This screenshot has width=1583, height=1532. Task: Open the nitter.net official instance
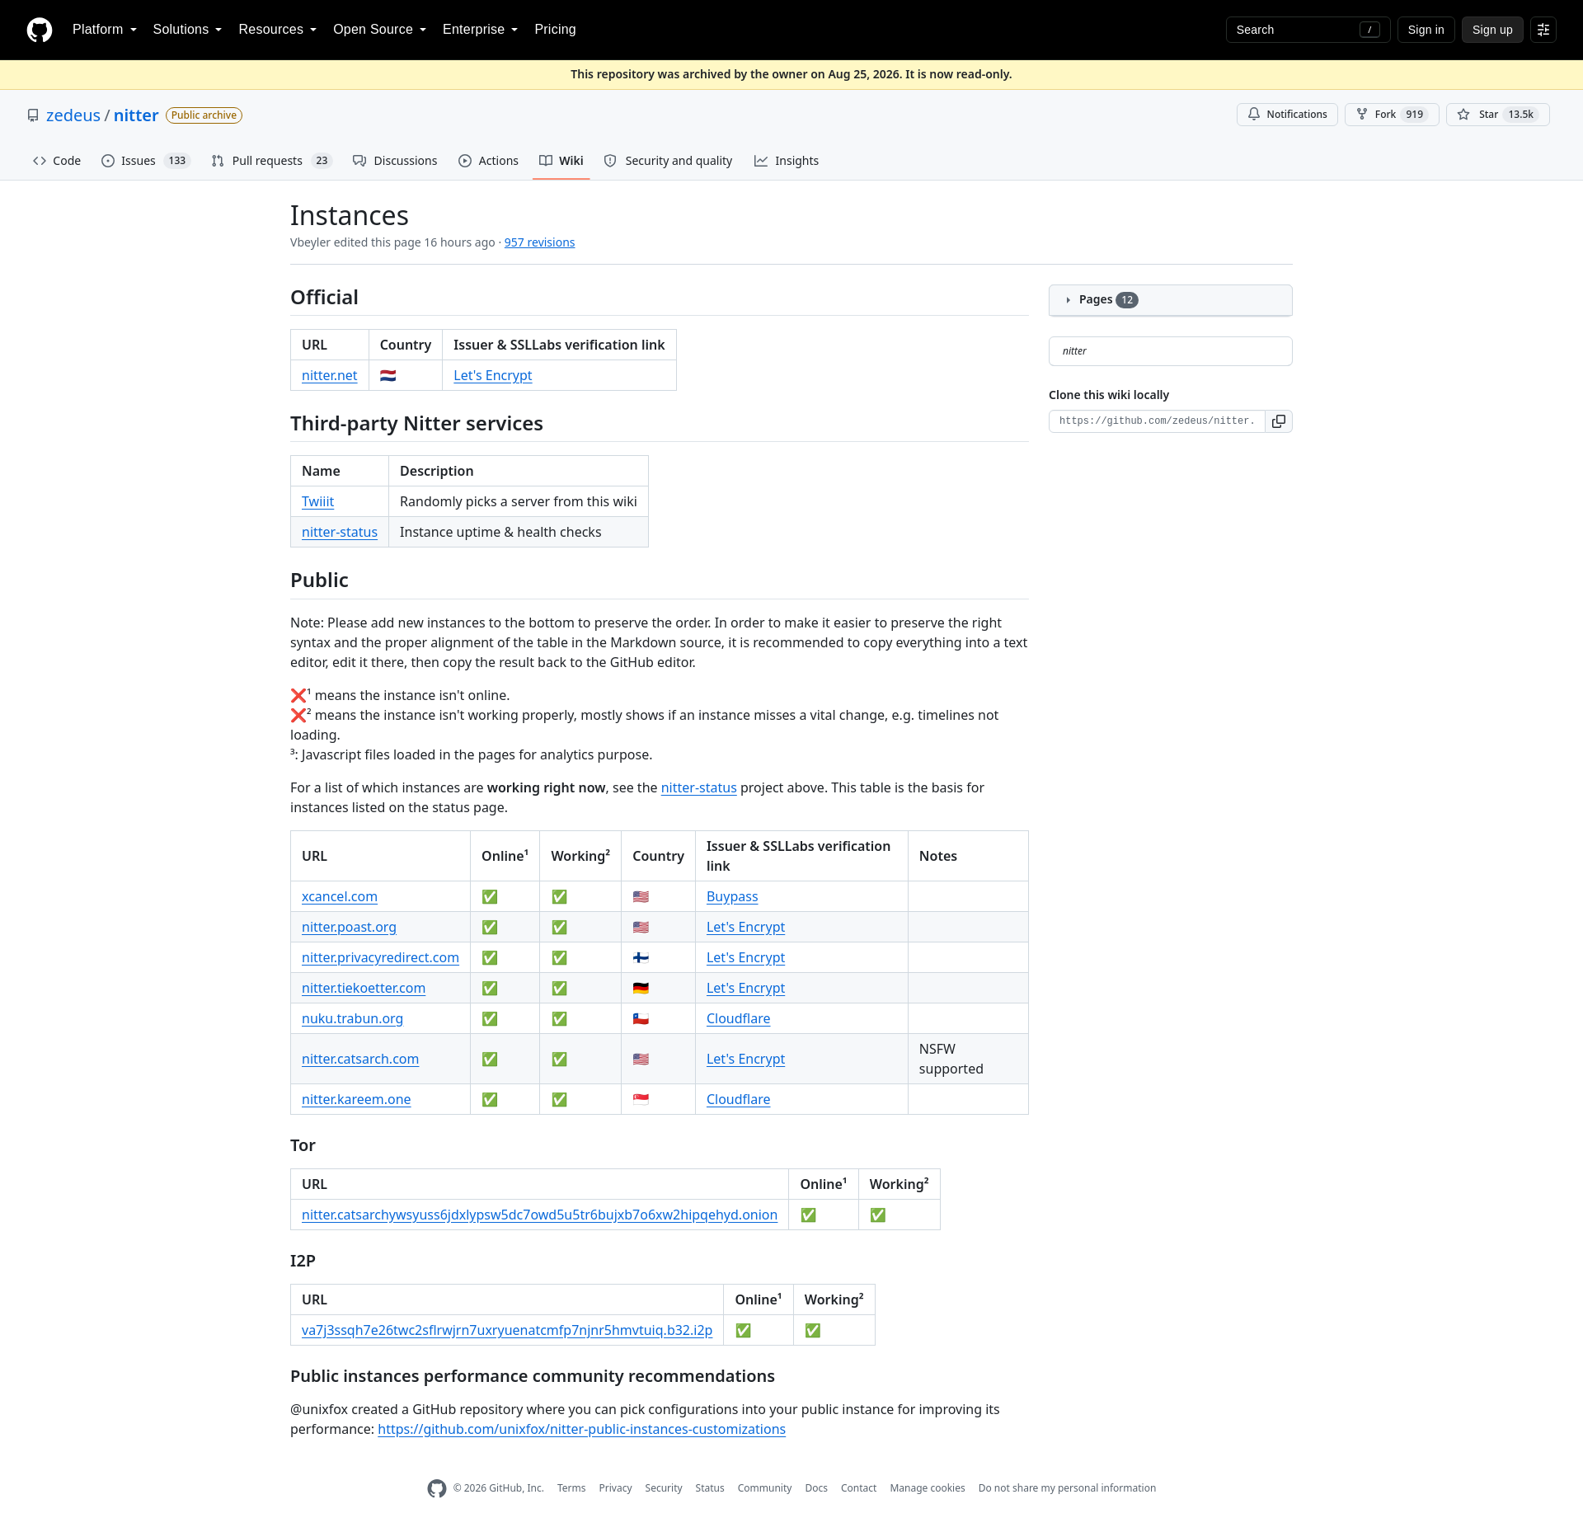point(329,376)
